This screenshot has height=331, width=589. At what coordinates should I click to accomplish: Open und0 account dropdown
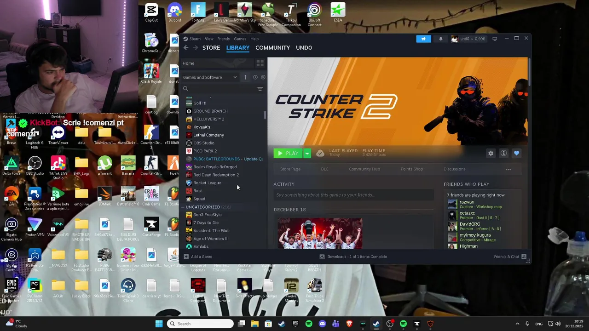click(468, 39)
